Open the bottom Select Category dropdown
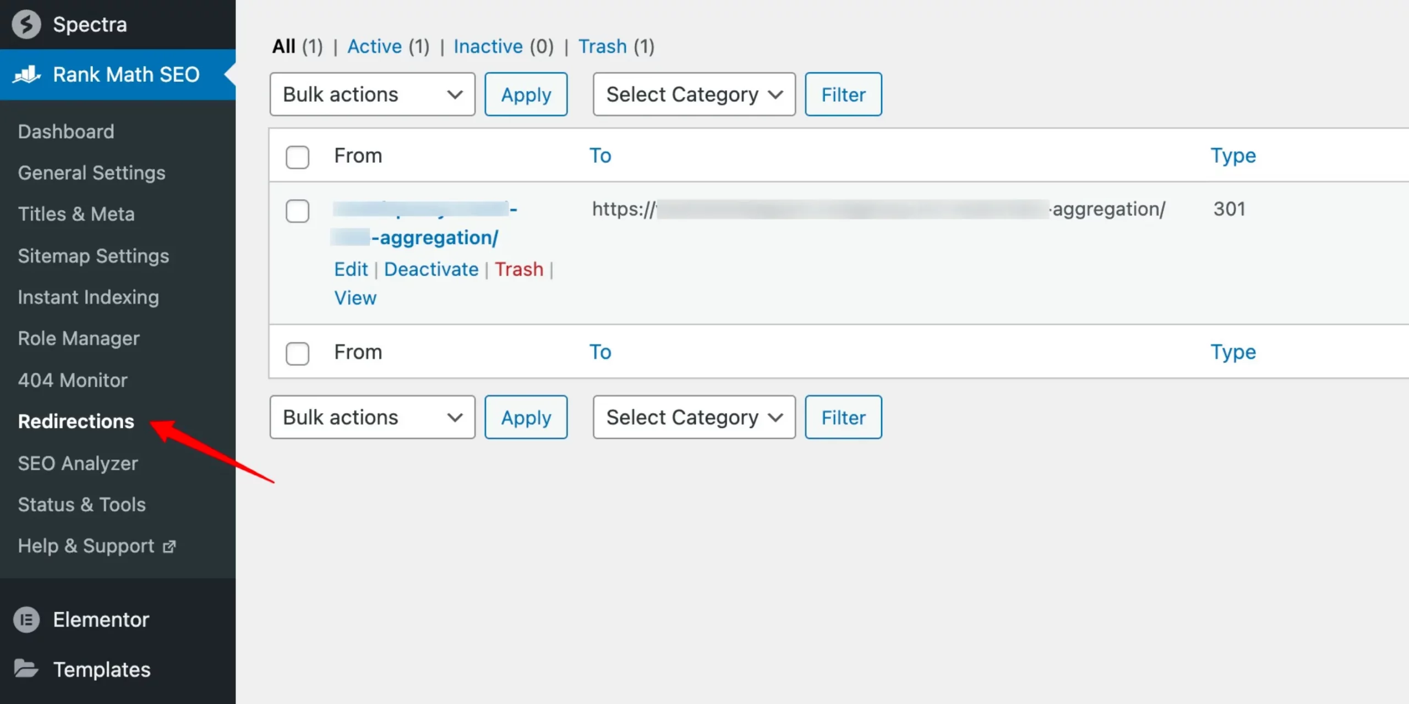This screenshot has height=704, width=1409. 694,417
